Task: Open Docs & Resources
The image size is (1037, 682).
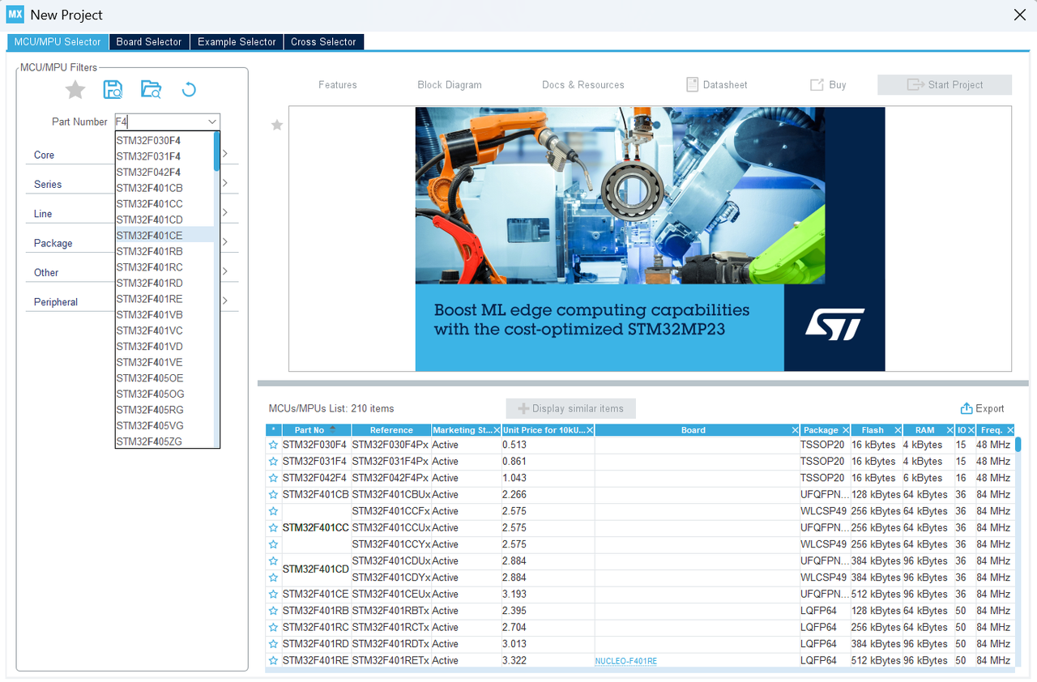Action: pyautogui.click(x=583, y=85)
